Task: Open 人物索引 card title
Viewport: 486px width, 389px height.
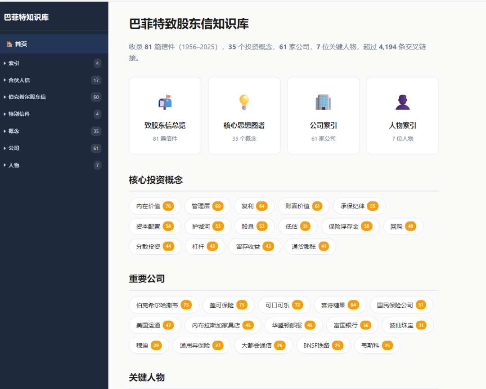Action: 403,125
